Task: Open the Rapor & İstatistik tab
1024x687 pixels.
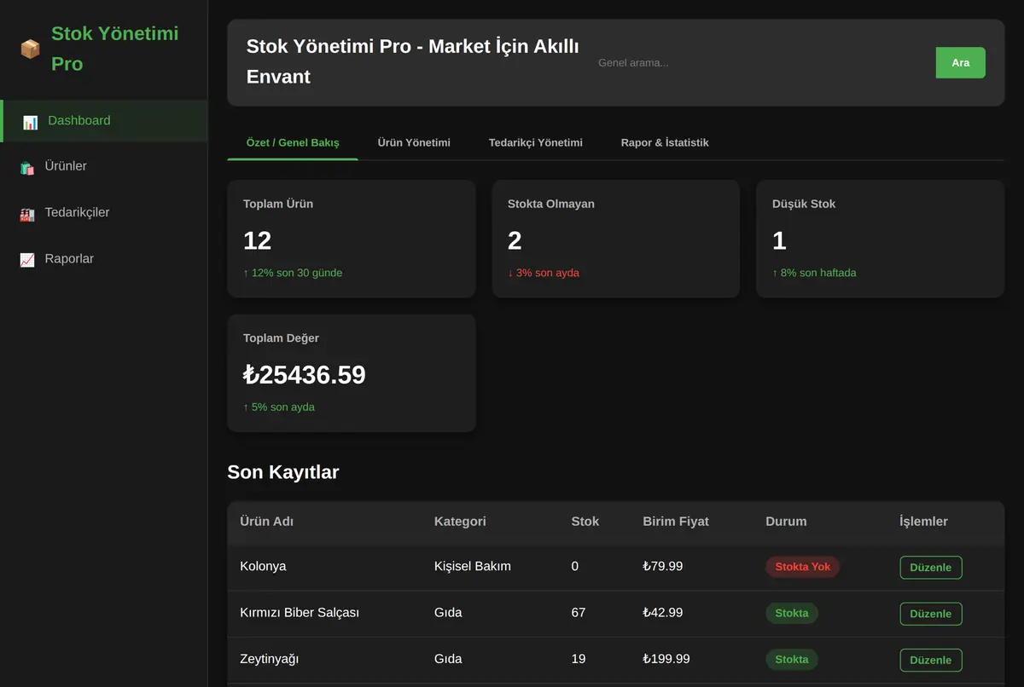Action: [665, 142]
